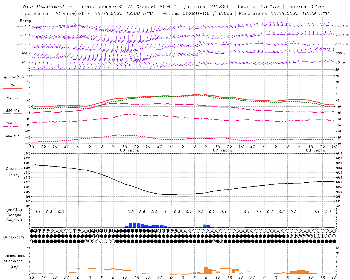Click the 1.4 precipitation value

[x=154, y=212]
